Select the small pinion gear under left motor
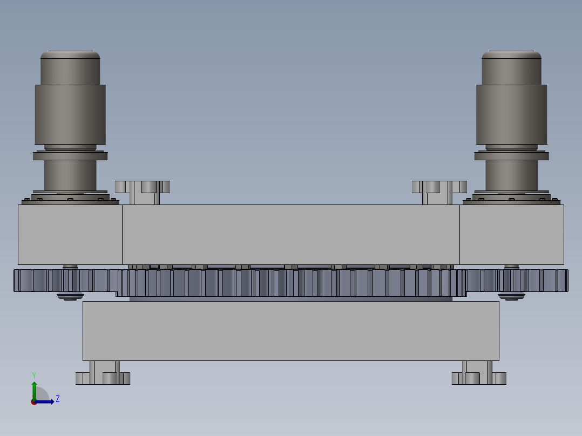The width and height of the screenshot is (582, 436). pos(67,281)
